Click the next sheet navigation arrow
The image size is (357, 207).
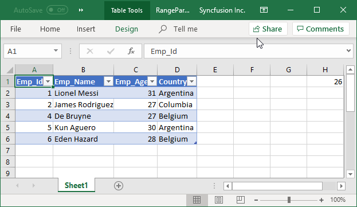[x=33, y=186]
